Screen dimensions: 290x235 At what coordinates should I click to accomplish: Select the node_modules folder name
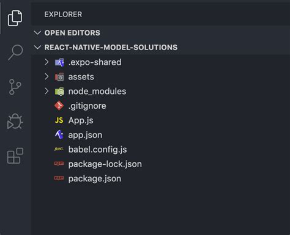click(97, 92)
